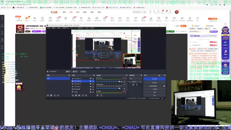Viewport: 231px width, 130px height.
Task: Lock the 文本 (GDI+) 3 source
Action: click(93, 79)
